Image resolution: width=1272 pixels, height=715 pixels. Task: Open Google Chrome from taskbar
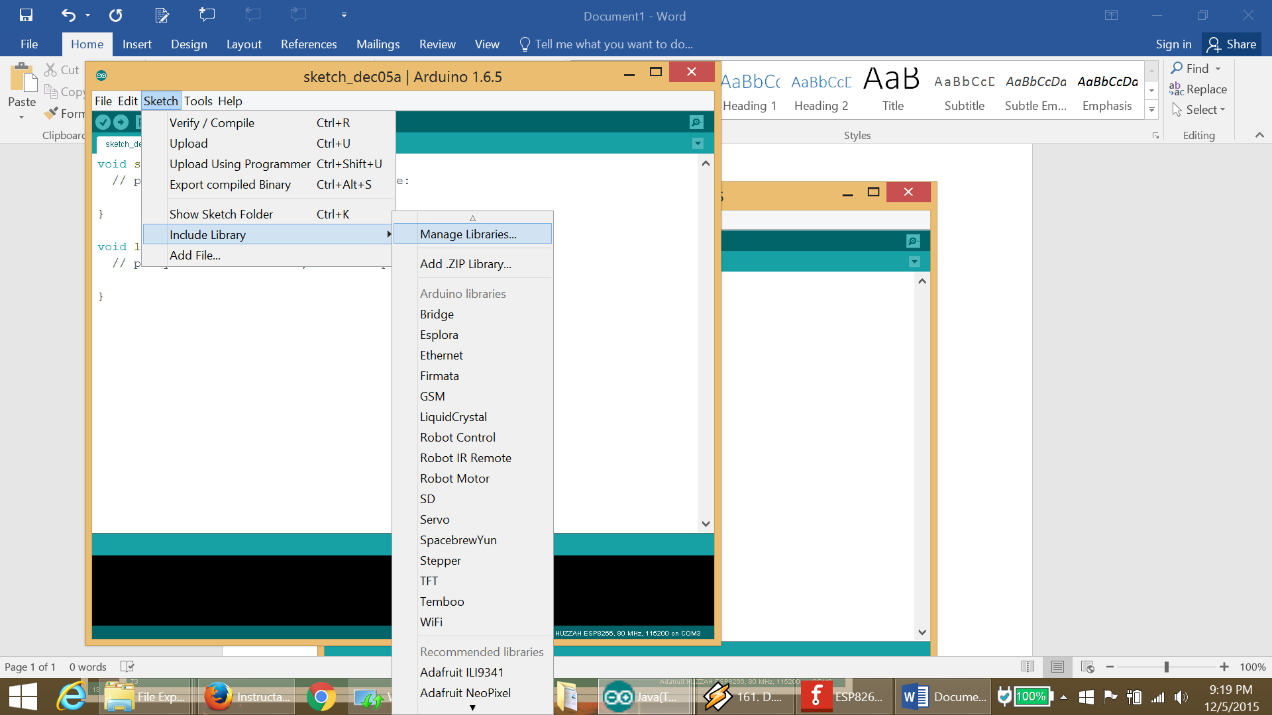[x=321, y=696]
